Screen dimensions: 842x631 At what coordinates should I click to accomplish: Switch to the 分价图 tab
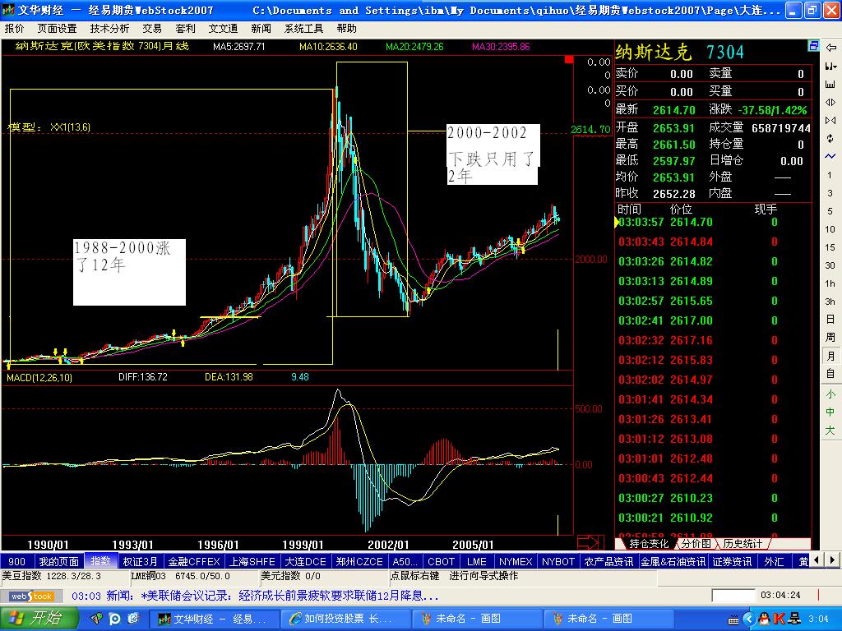(696, 544)
